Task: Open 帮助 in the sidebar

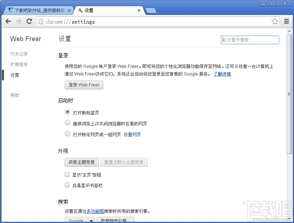Action: [x=15, y=95]
